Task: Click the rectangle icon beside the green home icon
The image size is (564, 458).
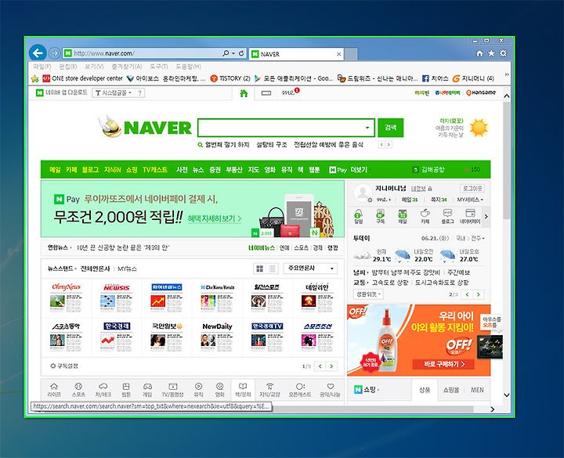Action: (266, 93)
